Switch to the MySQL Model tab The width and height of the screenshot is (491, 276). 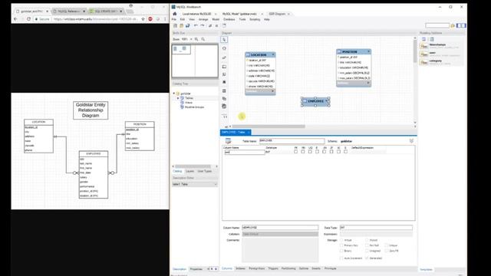[x=239, y=14]
